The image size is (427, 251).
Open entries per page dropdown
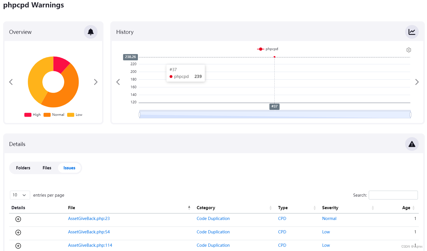20,195
